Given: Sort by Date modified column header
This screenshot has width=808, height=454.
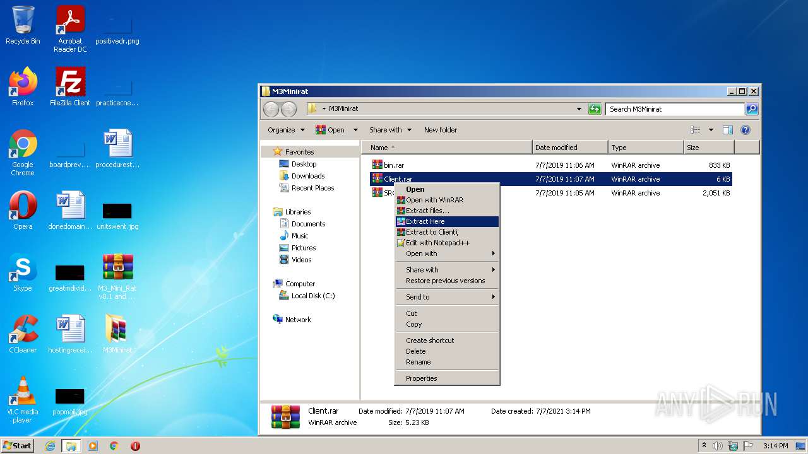Looking at the screenshot, I should pyautogui.click(x=570, y=148).
